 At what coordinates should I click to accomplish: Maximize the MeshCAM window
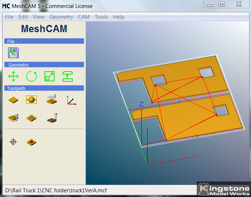[222, 4]
